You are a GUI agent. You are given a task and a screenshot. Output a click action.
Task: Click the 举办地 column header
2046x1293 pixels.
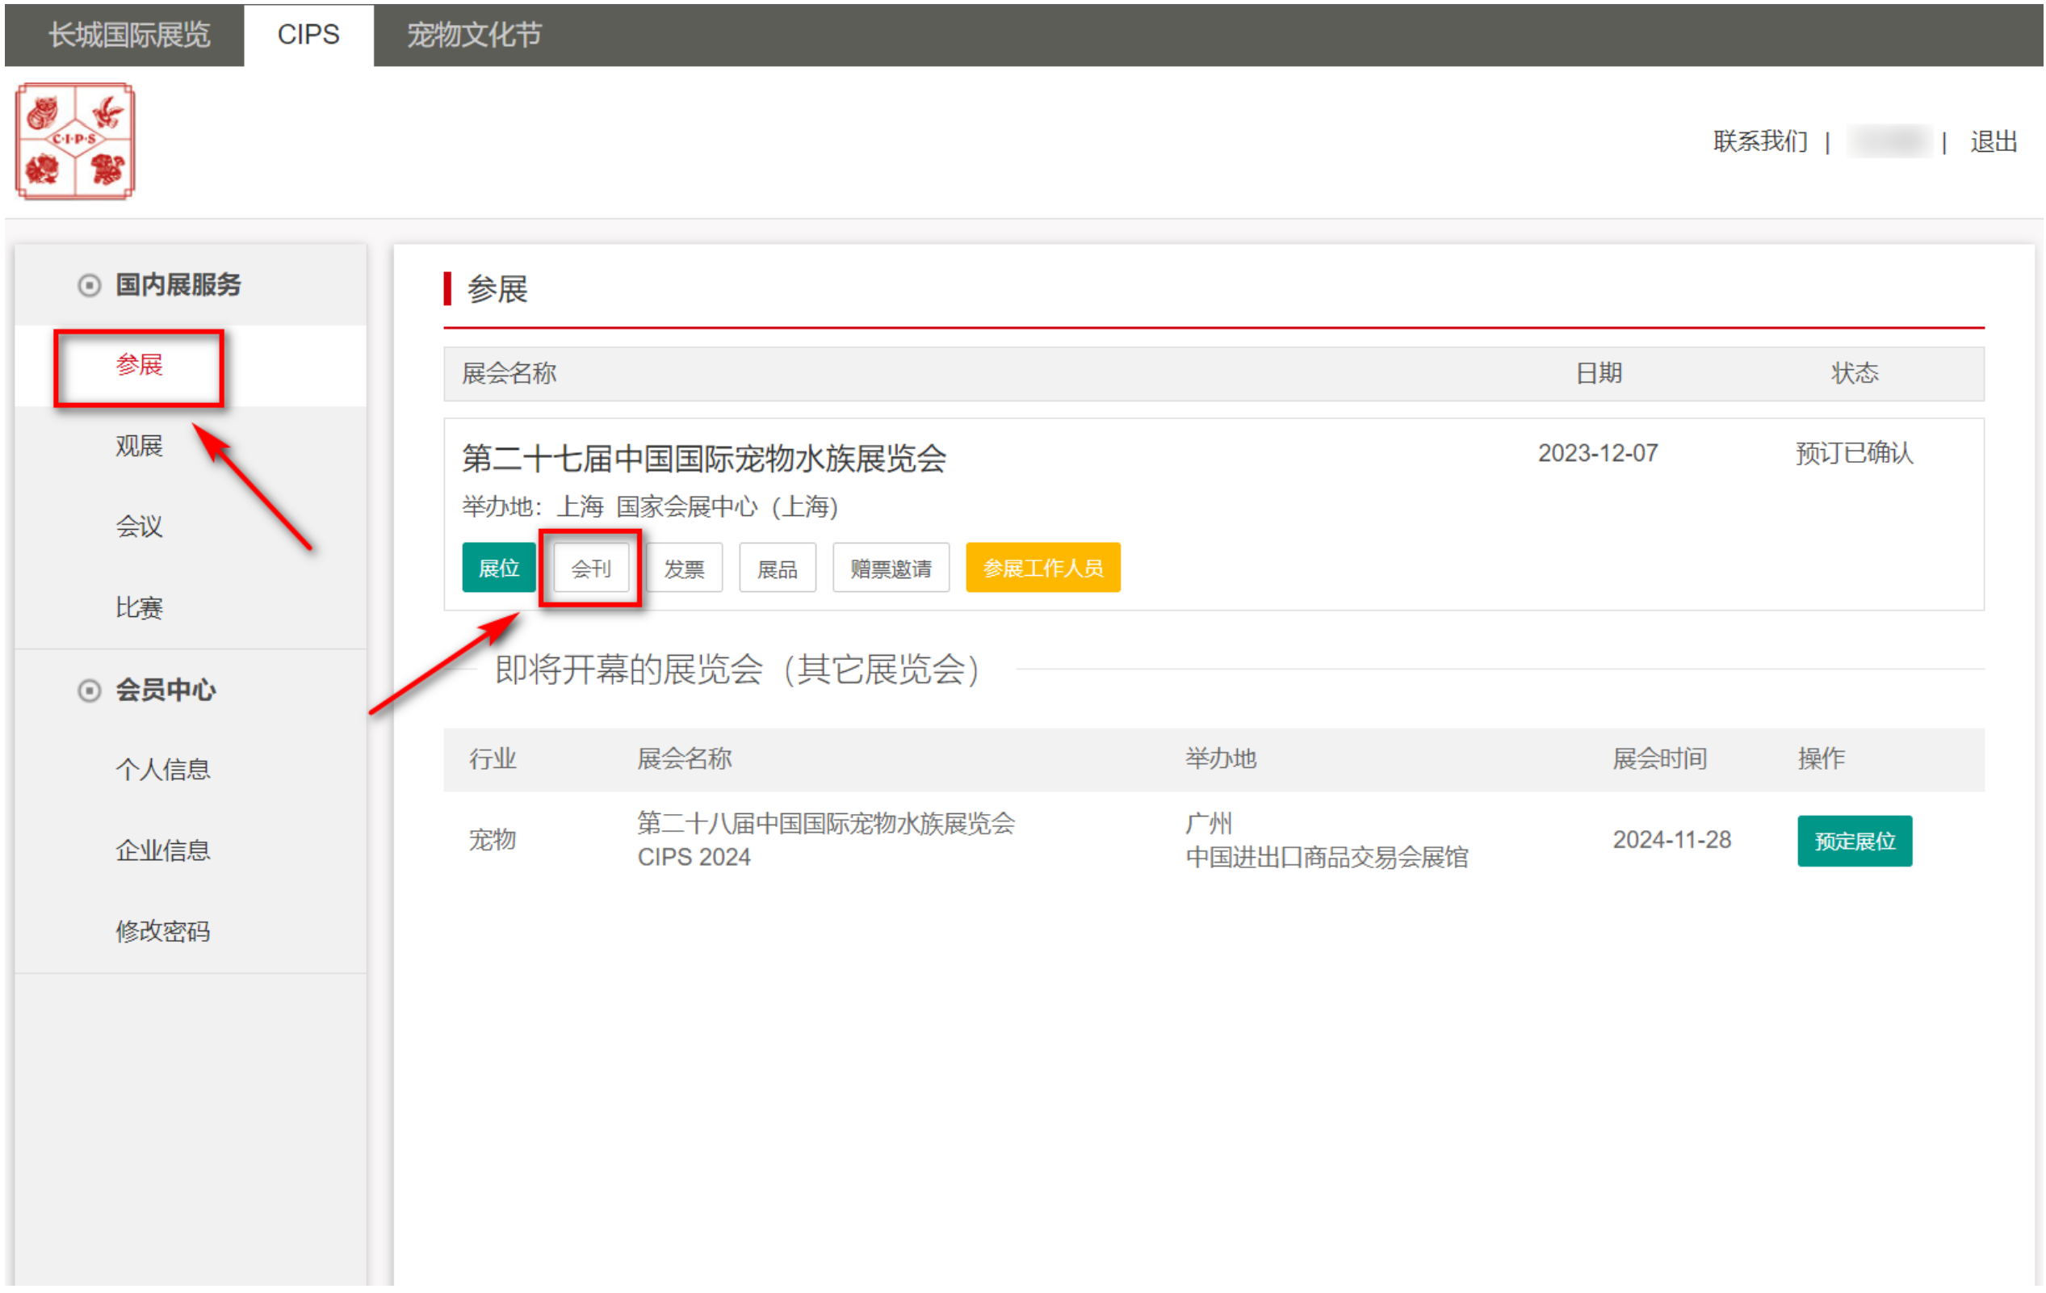pyautogui.click(x=1221, y=759)
